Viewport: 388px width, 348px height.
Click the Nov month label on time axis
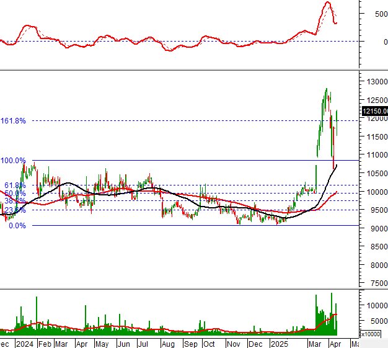coord(233,344)
